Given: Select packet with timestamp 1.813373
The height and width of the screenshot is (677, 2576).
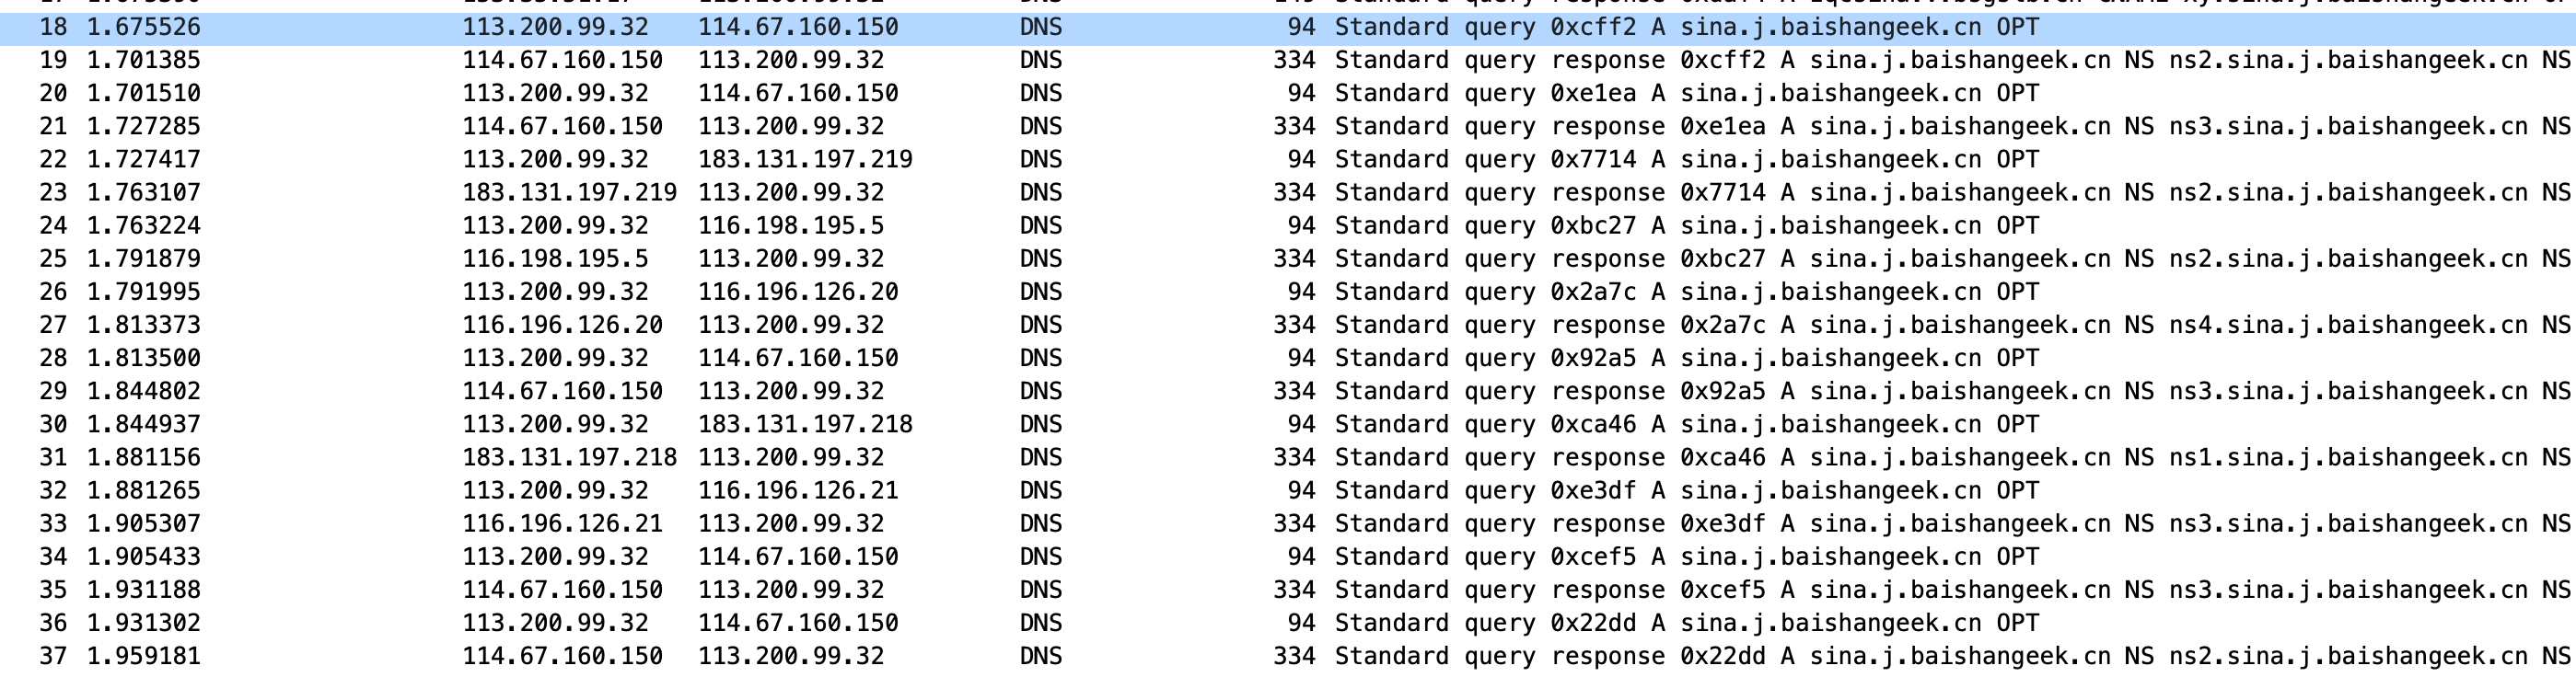Looking at the screenshot, I should [x=1288, y=325].
